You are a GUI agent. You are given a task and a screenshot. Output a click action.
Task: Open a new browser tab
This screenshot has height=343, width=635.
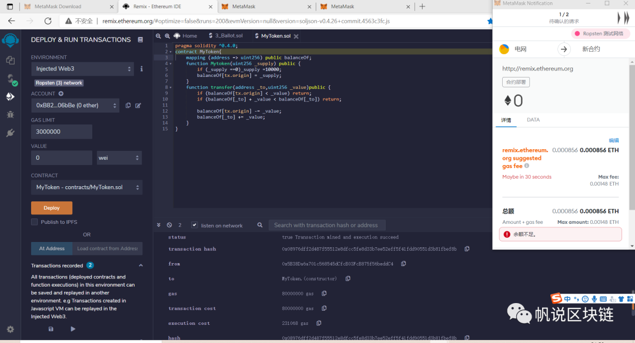click(x=422, y=6)
